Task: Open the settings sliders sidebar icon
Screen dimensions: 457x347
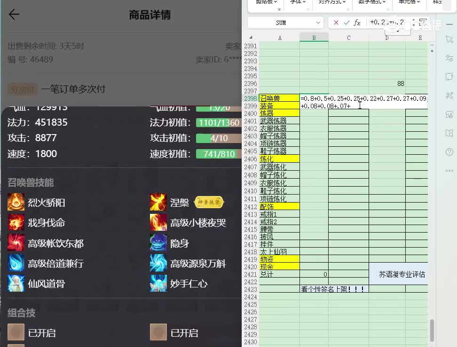Action: [449, 58]
